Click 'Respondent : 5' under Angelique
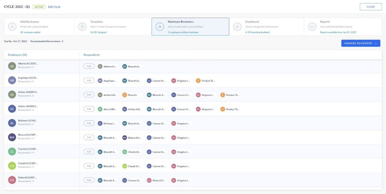 [26, 81]
